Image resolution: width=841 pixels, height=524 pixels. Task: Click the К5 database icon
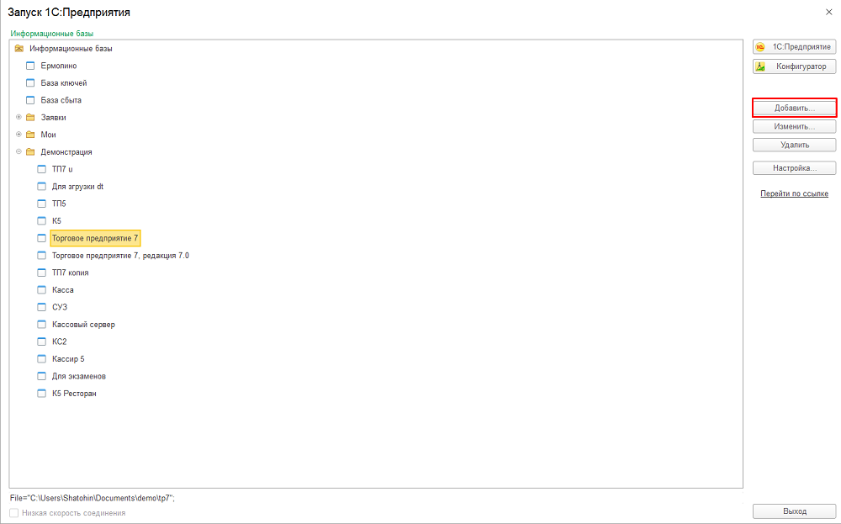(42, 221)
